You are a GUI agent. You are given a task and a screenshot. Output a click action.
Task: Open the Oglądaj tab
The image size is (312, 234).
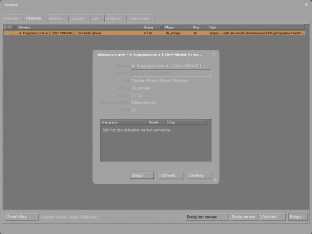tap(79, 19)
